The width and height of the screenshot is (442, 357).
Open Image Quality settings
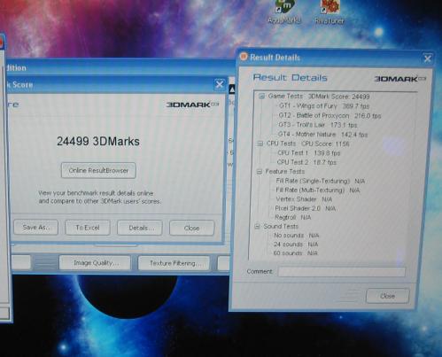(x=95, y=263)
